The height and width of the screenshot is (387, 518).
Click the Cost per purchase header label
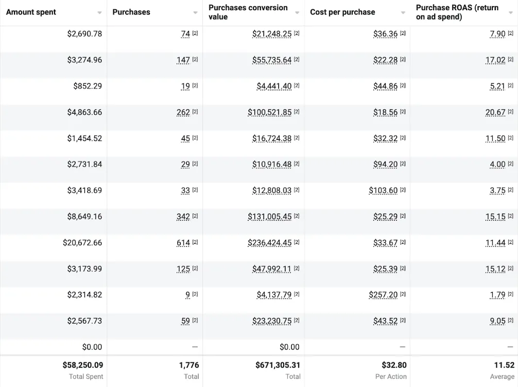click(342, 12)
